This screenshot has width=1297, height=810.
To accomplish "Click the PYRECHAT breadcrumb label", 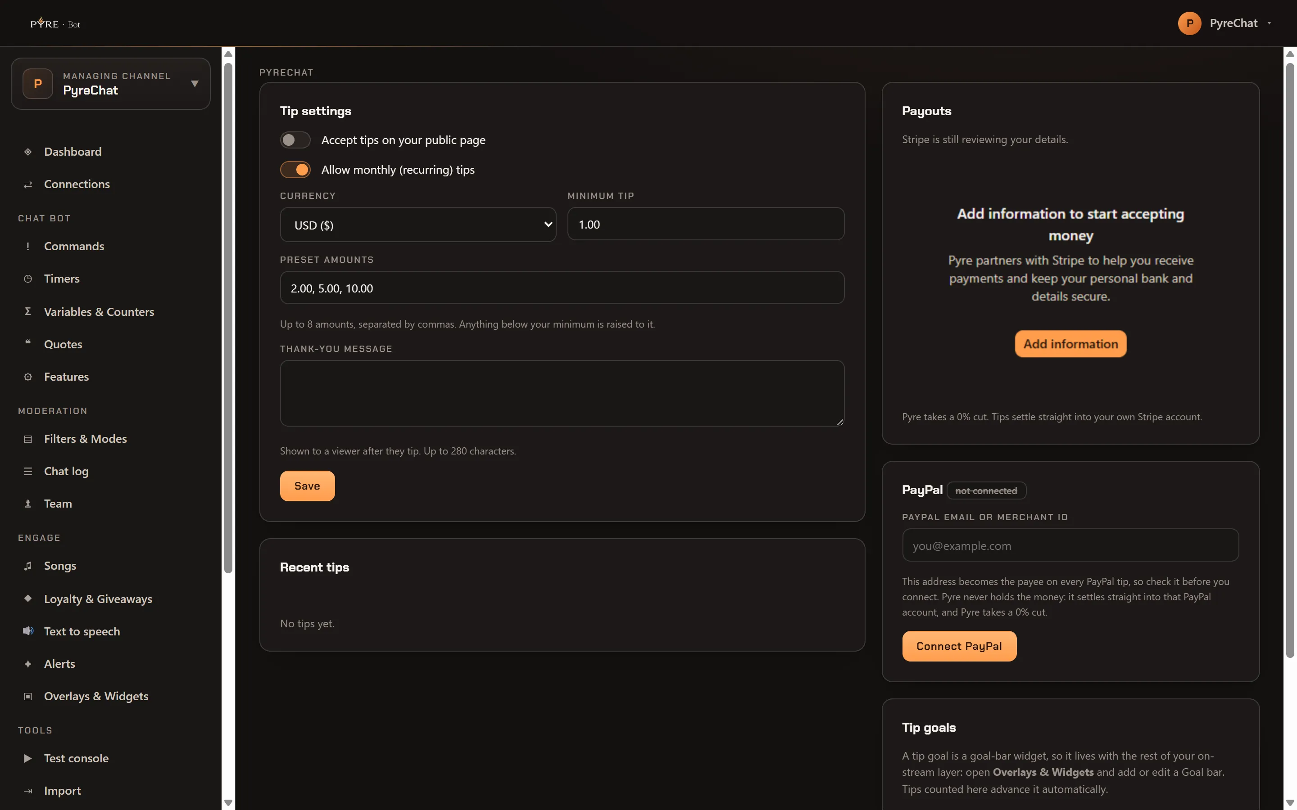I will pos(286,72).
